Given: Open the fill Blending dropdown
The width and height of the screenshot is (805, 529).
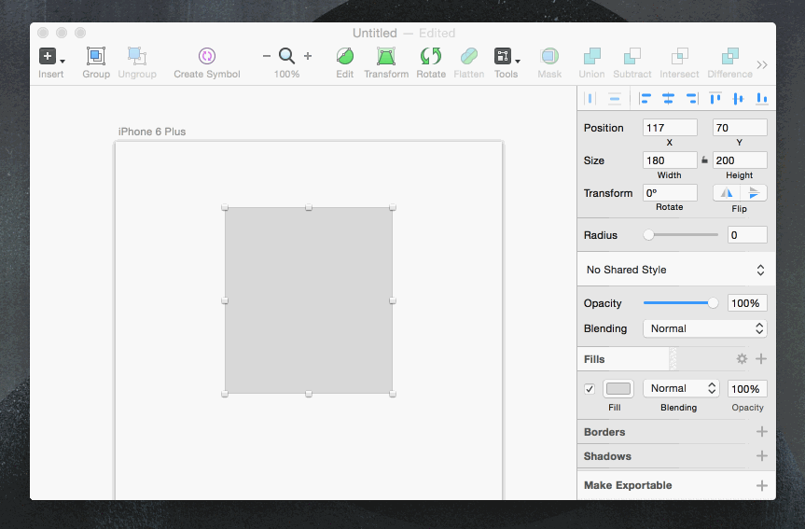Looking at the screenshot, I should pos(681,388).
